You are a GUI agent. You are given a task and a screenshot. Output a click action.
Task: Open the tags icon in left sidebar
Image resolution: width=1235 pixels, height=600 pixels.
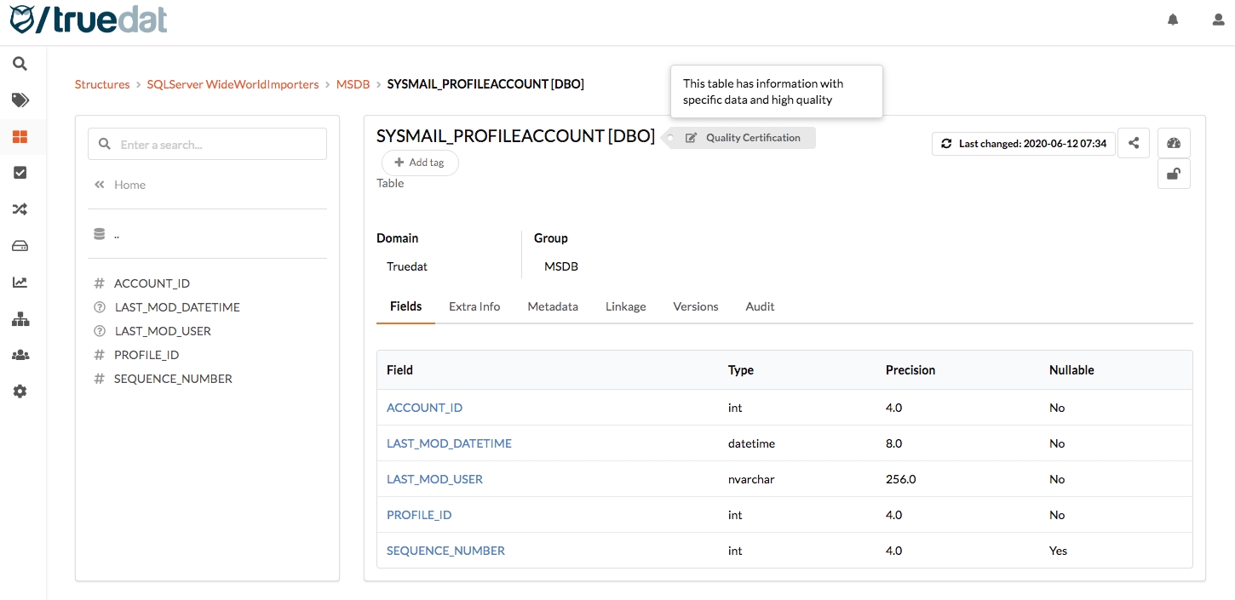[20, 100]
